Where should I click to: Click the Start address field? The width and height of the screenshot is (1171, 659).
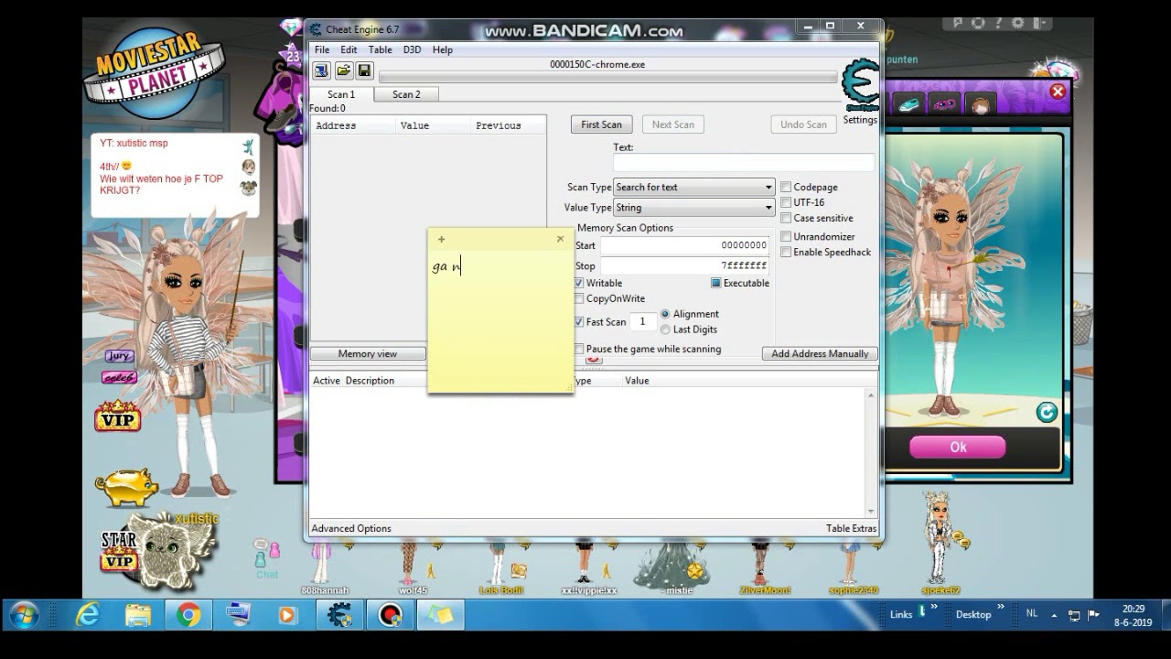click(x=684, y=245)
